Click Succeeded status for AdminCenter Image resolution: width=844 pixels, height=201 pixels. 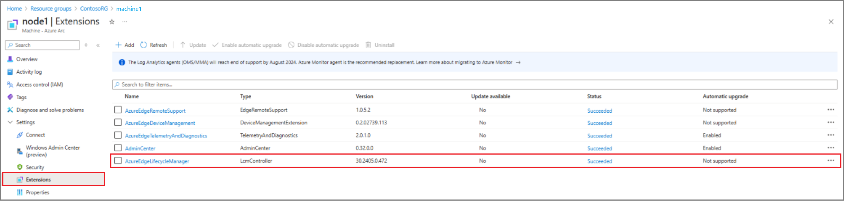(x=600, y=149)
